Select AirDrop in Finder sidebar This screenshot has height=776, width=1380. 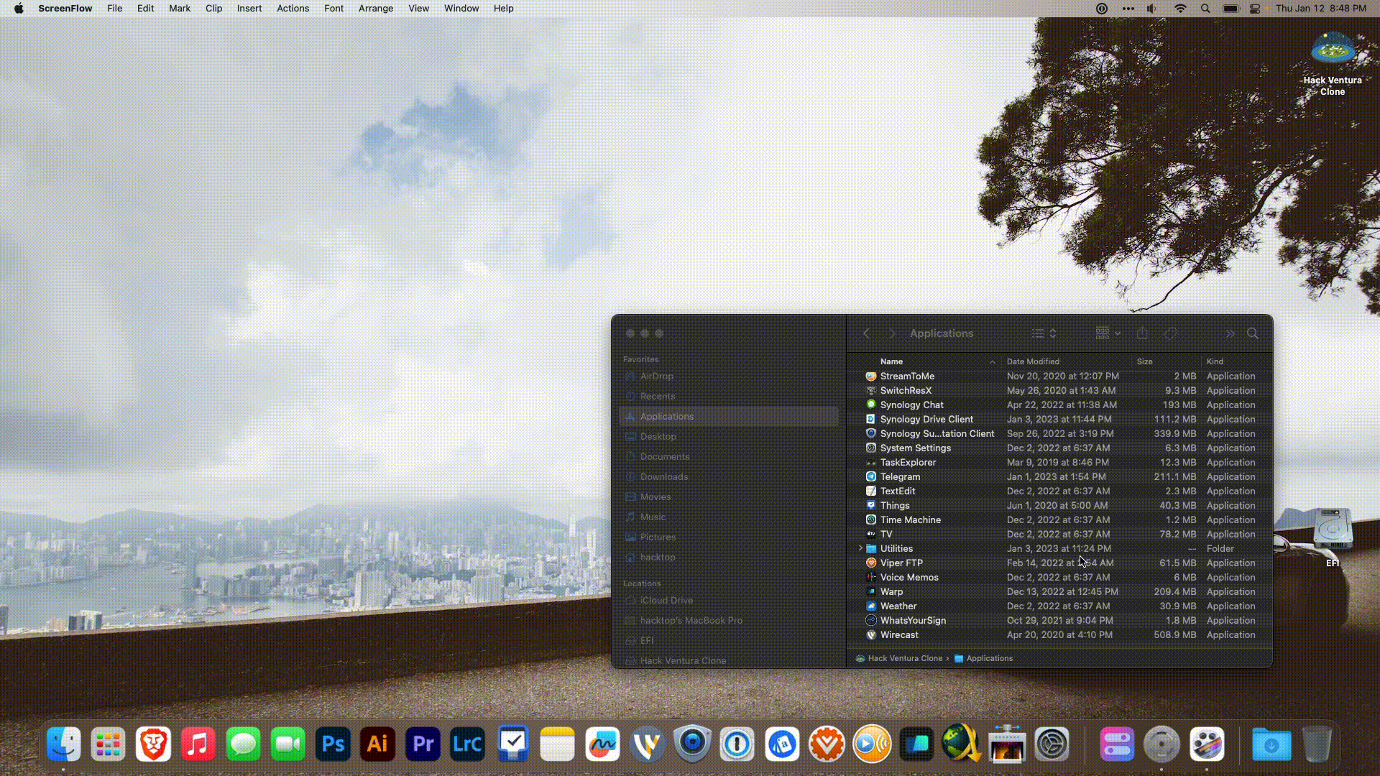729,376
